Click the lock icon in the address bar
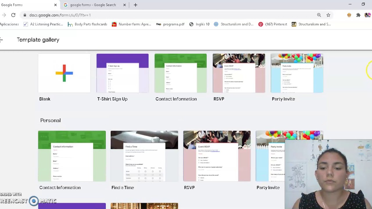This screenshot has width=372, height=209. coord(25,15)
